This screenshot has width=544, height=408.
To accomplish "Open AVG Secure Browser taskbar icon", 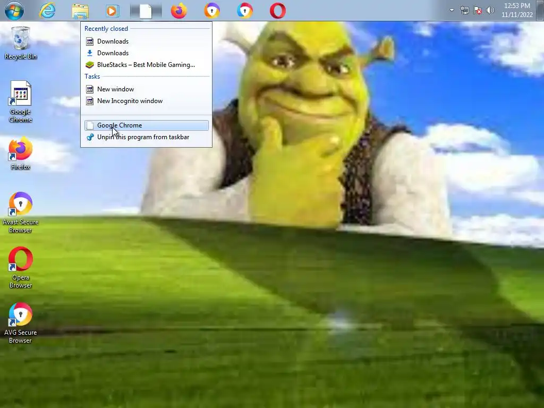I will coord(244,11).
